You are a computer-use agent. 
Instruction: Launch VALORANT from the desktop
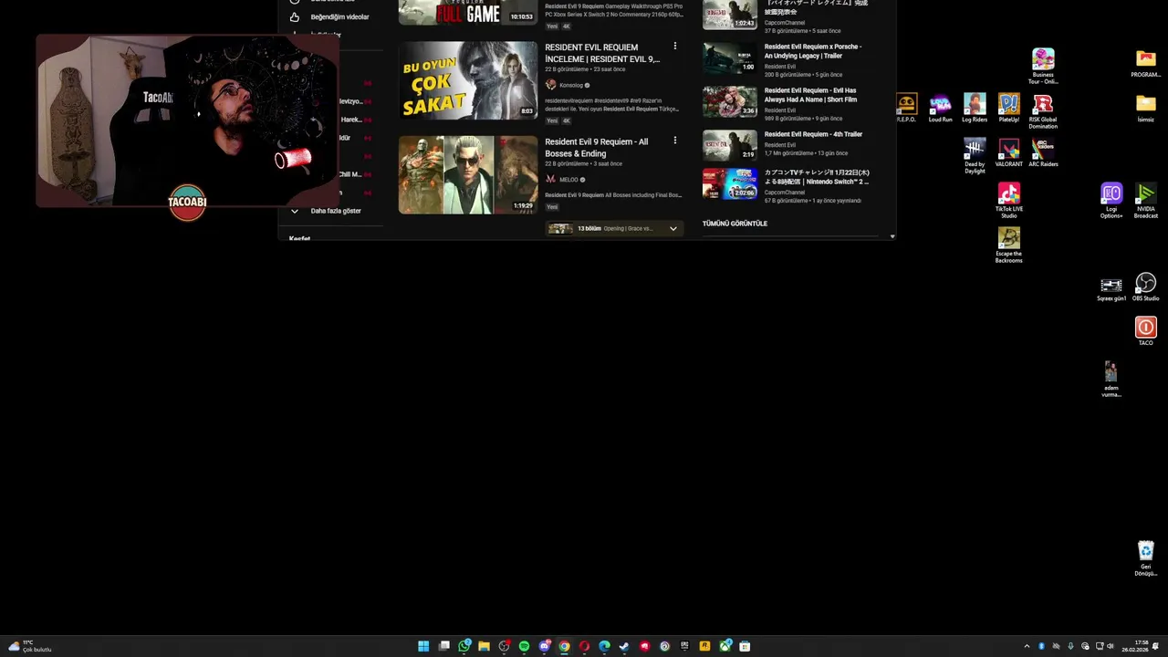1008,152
